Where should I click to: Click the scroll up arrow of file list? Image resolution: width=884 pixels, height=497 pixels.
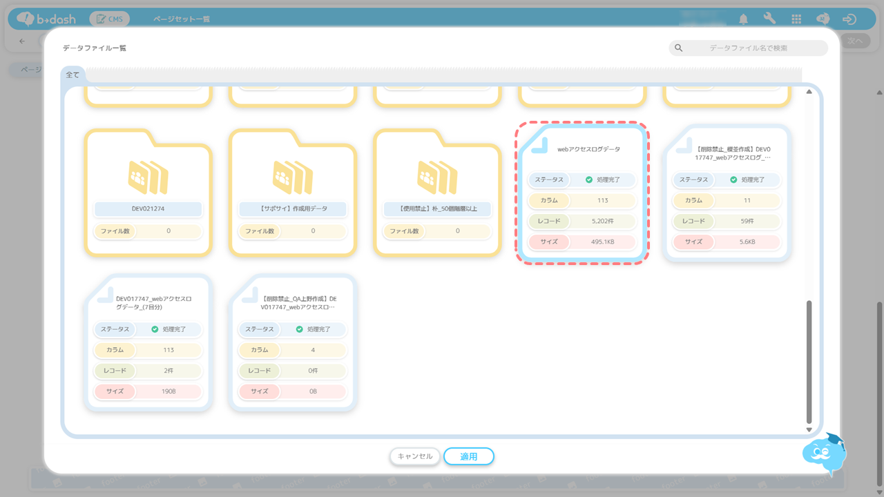pos(809,92)
